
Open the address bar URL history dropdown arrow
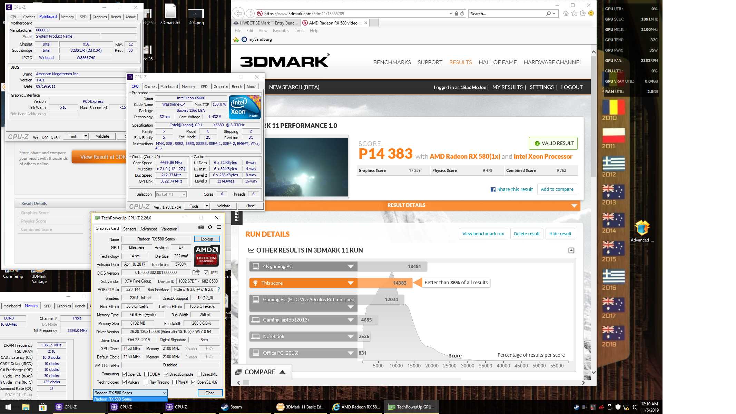pos(451,14)
